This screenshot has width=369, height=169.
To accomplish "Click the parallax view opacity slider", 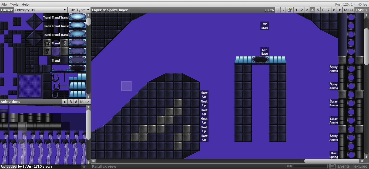I will [311, 166].
